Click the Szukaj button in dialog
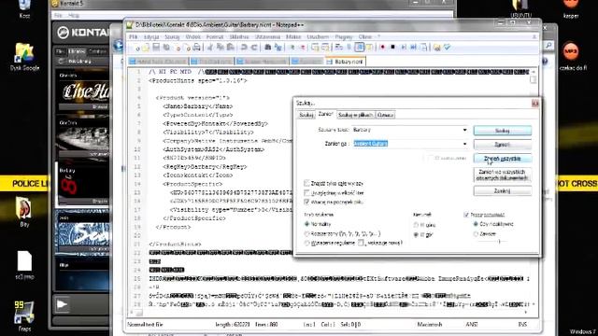This screenshot has width=598, height=336. (503, 131)
